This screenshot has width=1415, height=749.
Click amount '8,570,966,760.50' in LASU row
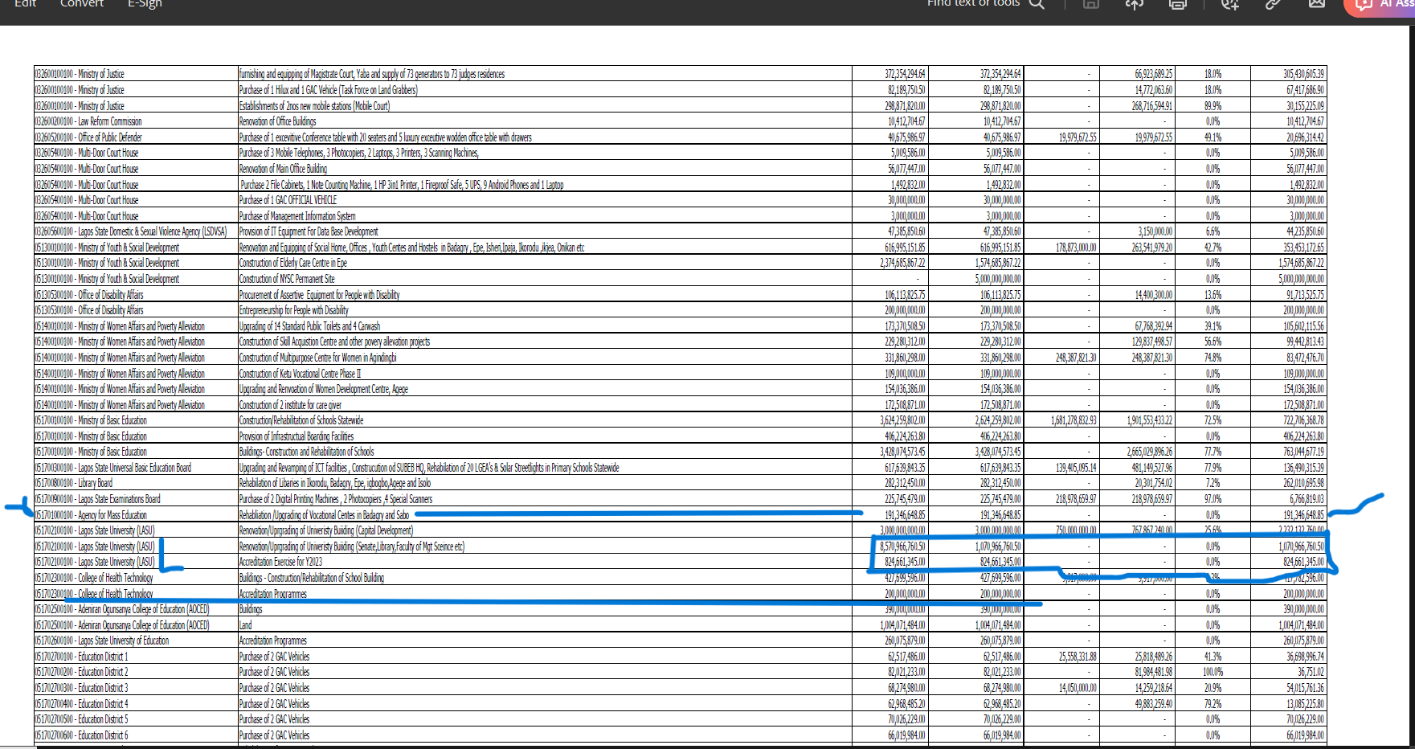(902, 546)
